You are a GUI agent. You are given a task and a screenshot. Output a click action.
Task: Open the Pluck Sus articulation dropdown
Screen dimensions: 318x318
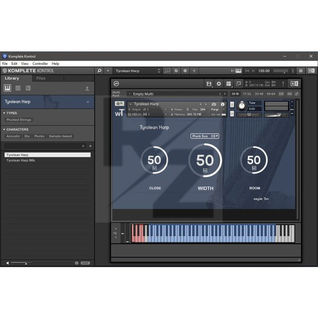click(205, 136)
